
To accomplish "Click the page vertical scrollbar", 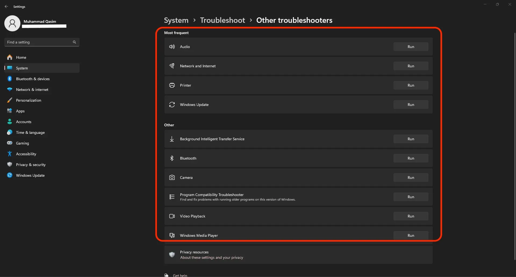I will click(515, 146).
